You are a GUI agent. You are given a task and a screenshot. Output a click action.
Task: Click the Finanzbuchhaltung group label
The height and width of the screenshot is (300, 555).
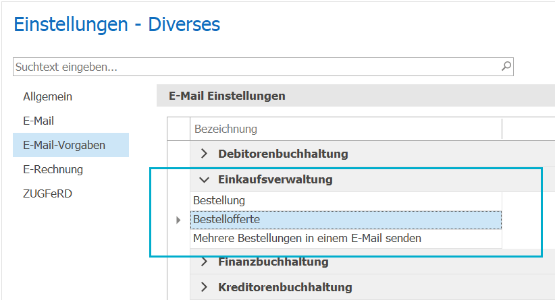pyautogui.click(x=273, y=262)
